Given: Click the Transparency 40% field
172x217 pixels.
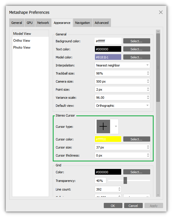Looking at the screenshot, I should coord(100,181).
